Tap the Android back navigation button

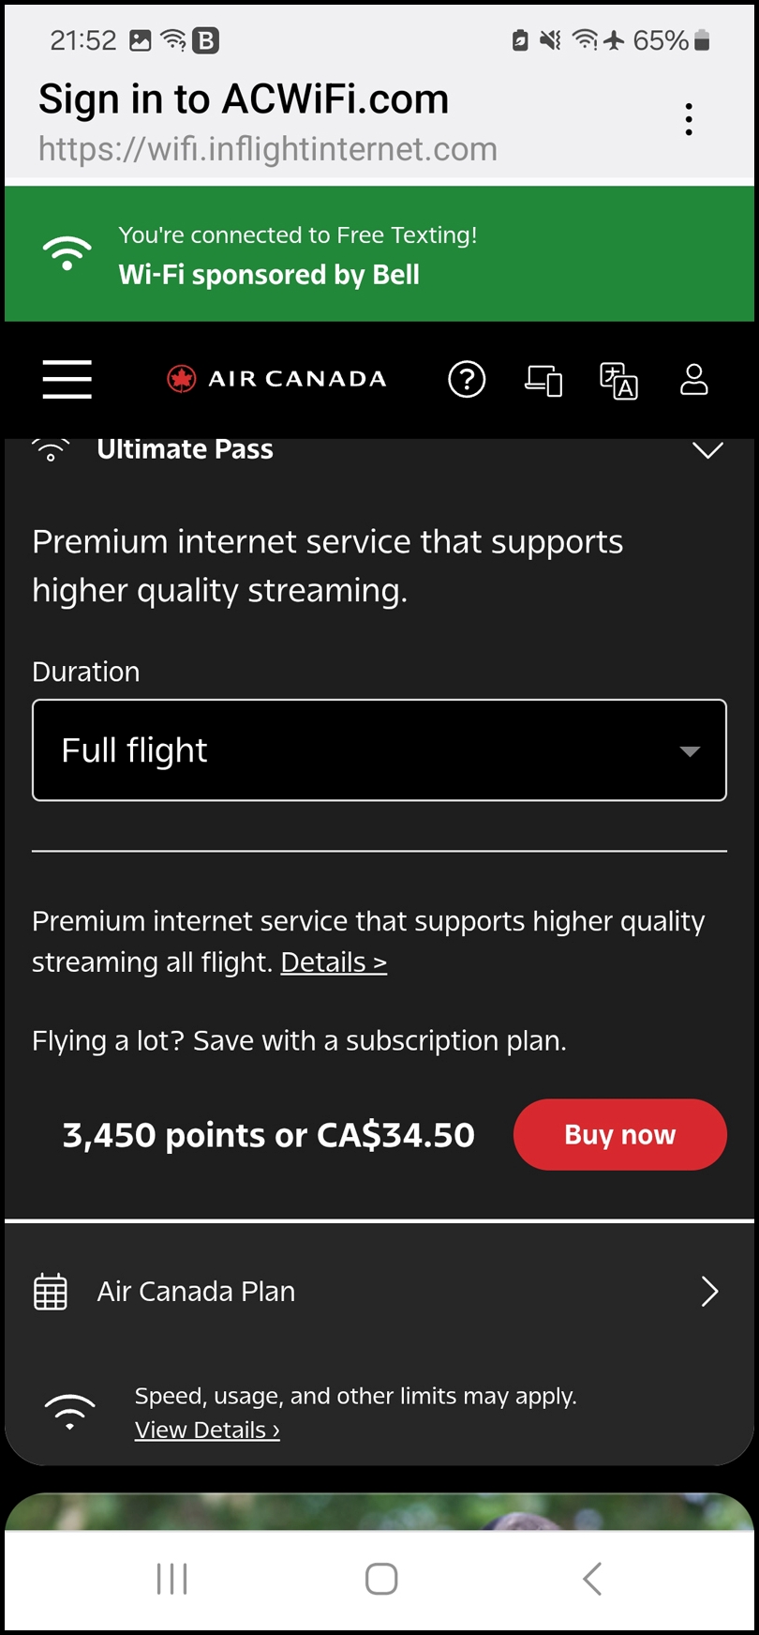[591, 1578]
